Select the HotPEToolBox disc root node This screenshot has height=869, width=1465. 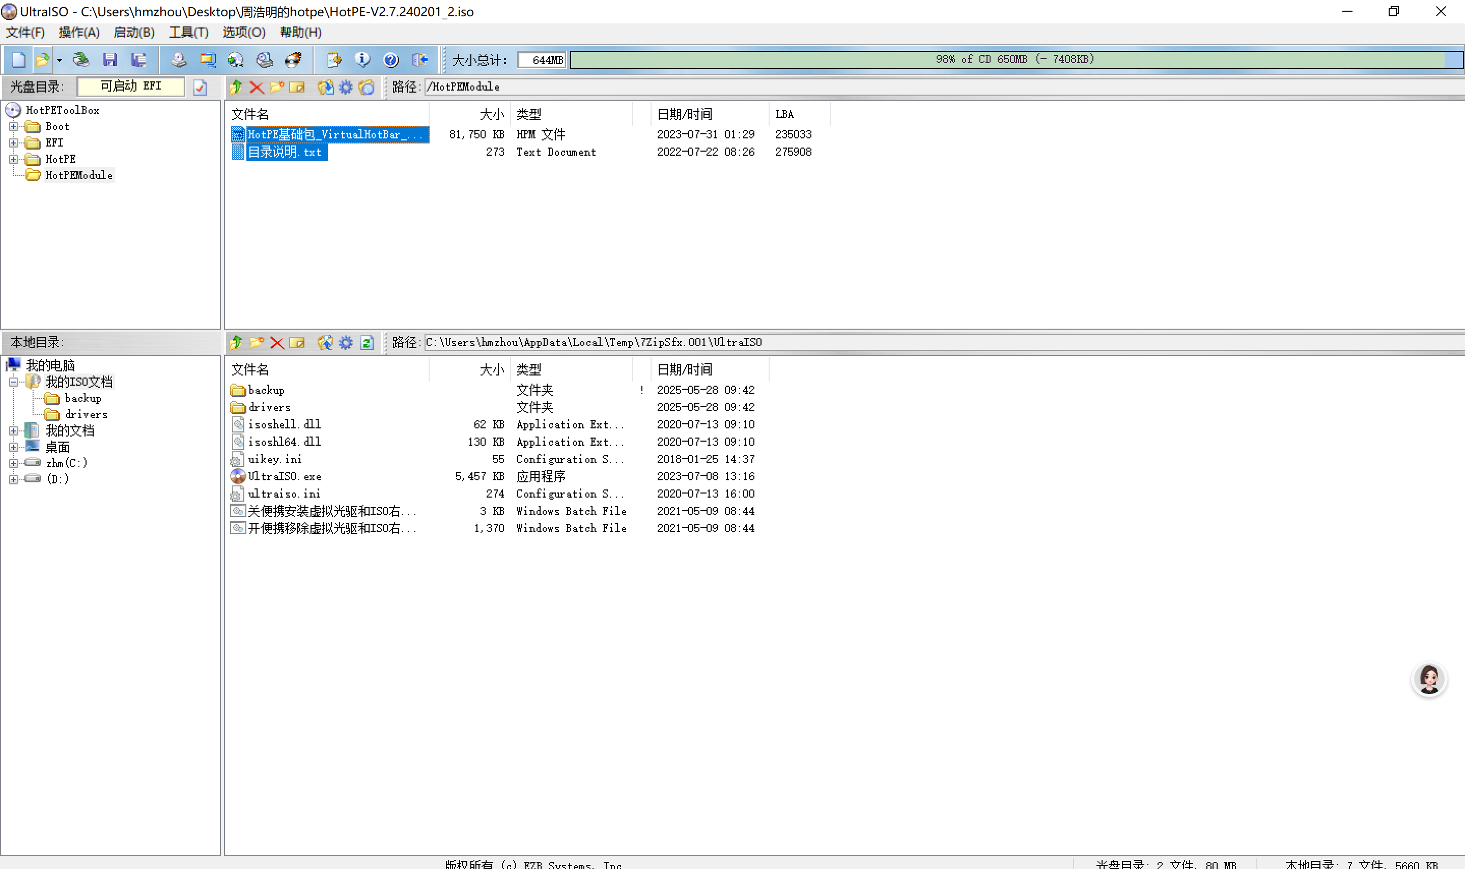(x=62, y=110)
